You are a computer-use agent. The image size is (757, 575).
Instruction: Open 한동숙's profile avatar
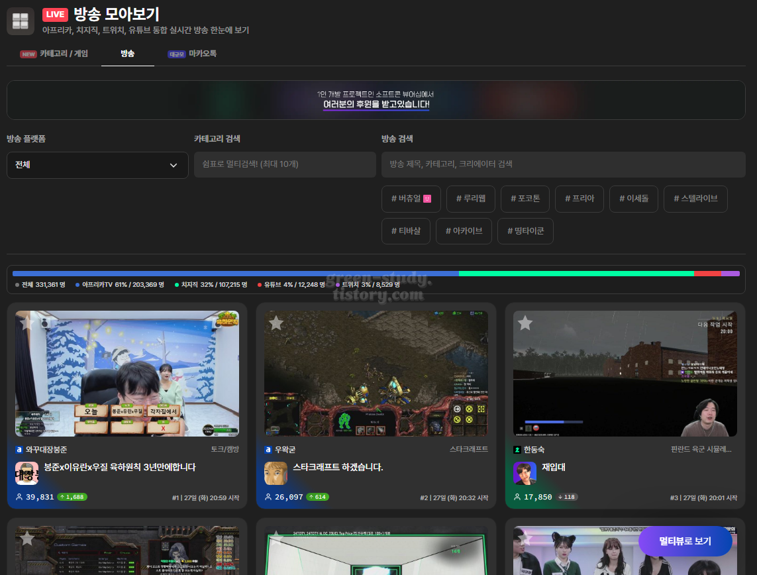coord(525,473)
